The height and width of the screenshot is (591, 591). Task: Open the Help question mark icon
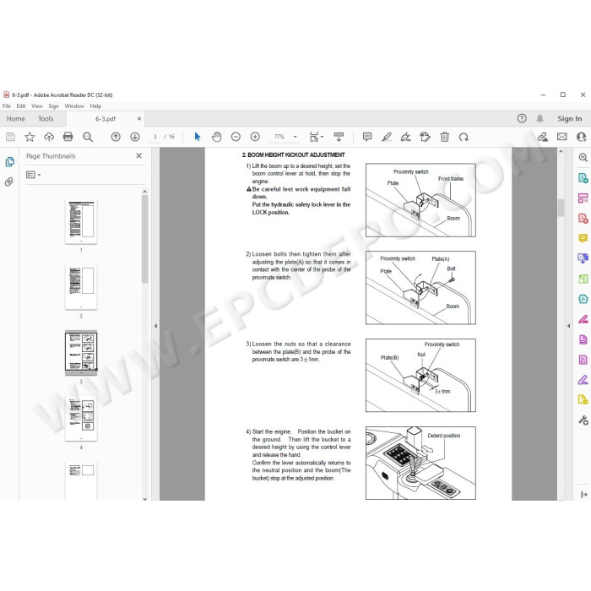[x=522, y=119]
